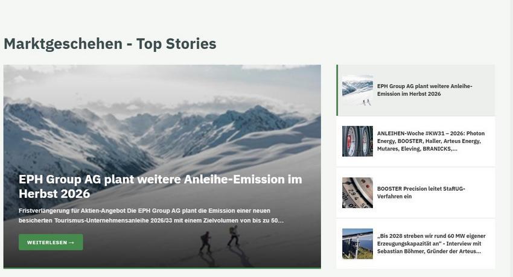Click the truck wheels thumbnail
The height and width of the screenshot is (277, 513).
[x=357, y=141]
